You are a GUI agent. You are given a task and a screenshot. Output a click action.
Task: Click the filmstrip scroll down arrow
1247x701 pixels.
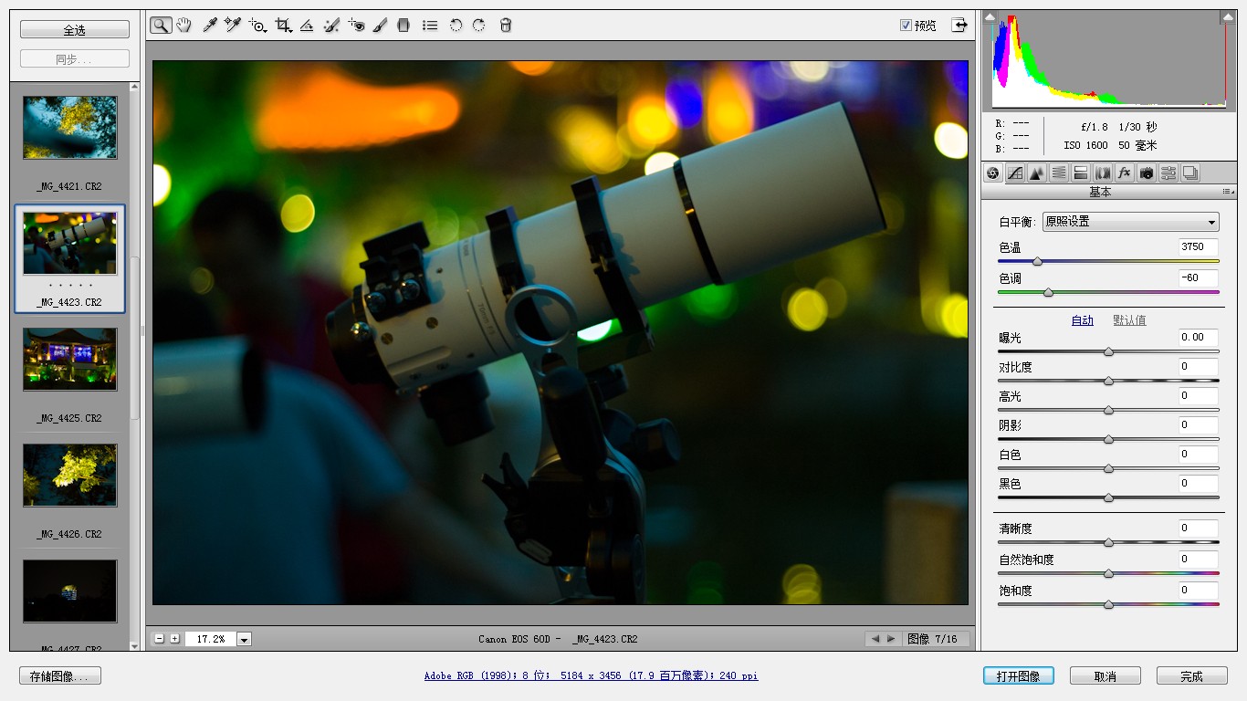(135, 646)
